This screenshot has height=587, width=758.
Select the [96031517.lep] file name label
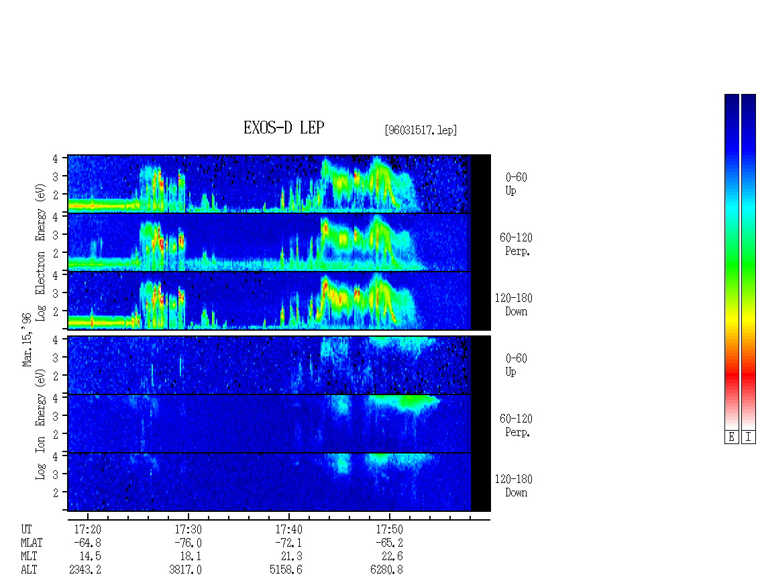pos(421,130)
